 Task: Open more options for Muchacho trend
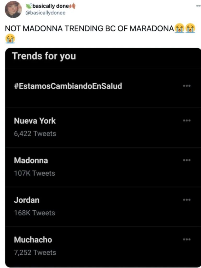pos(187,239)
